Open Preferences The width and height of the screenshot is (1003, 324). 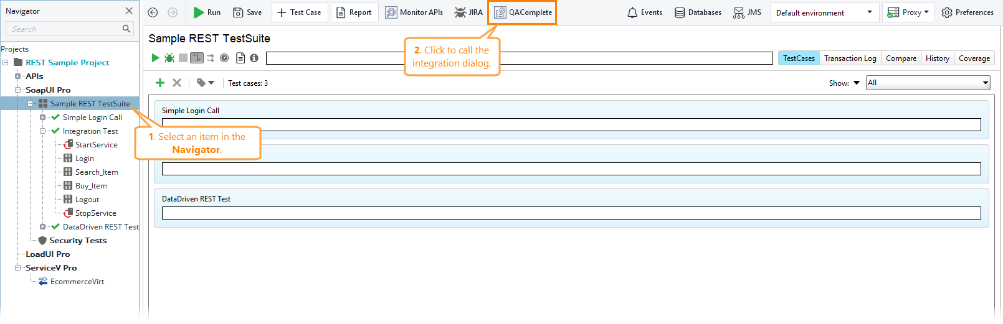(x=967, y=12)
